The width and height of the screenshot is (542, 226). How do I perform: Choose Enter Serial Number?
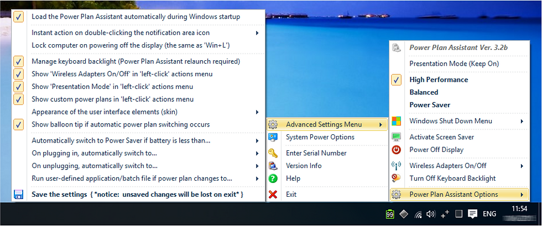tap(316, 153)
